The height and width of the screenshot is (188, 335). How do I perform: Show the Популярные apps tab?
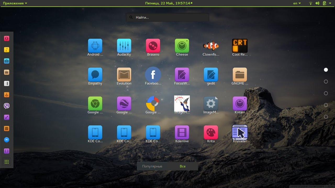pyautogui.click(x=152, y=166)
